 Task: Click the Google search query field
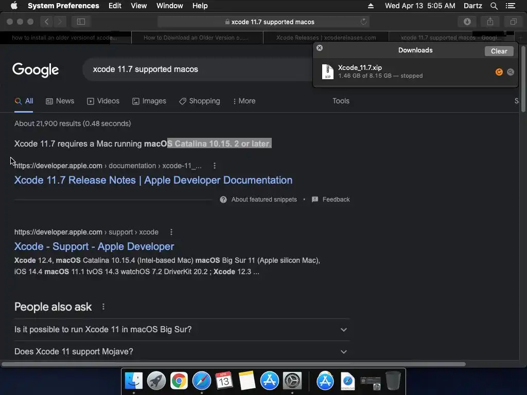tap(198, 69)
